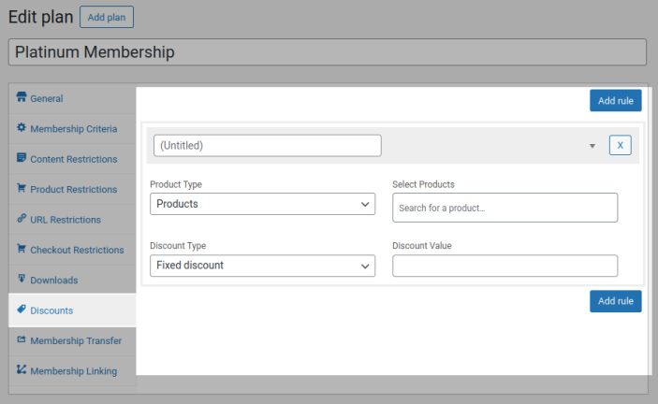658x404 pixels.
Task: Open the Content Restrictions tab
Action: tap(72, 159)
